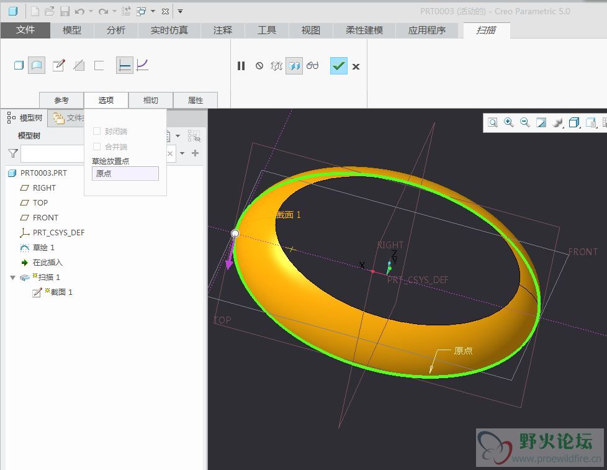Click the Save icon in quick access

tap(65, 11)
